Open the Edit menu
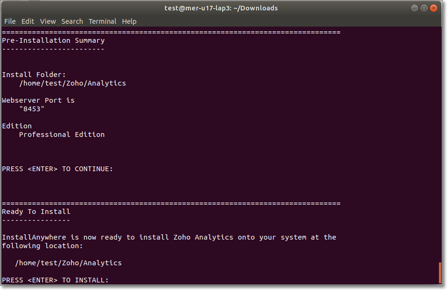 click(x=28, y=21)
